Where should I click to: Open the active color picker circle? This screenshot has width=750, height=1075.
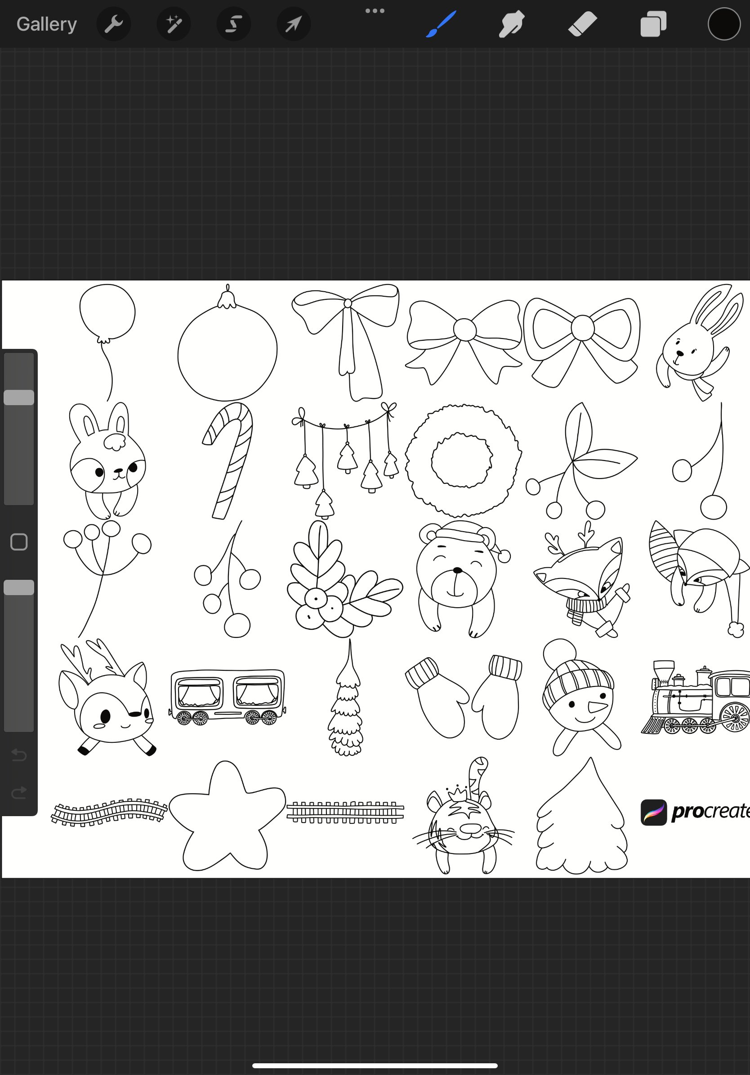click(x=724, y=24)
